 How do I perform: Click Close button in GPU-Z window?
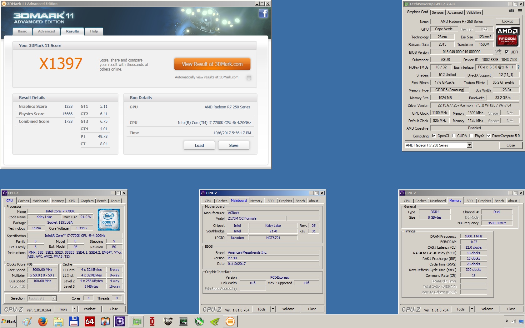(x=511, y=145)
